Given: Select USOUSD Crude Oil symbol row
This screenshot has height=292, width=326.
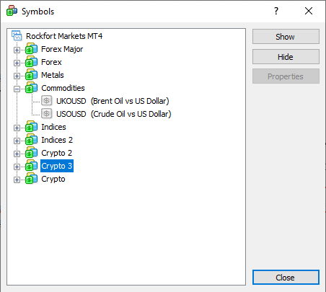Looking at the screenshot, I should (x=114, y=114).
